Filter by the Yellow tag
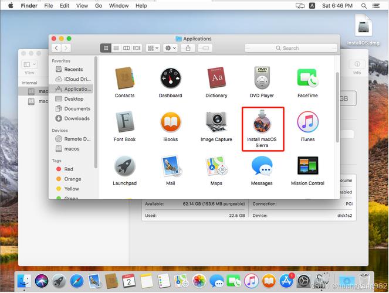The height and width of the screenshot is (293, 389). (x=71, y=189)
